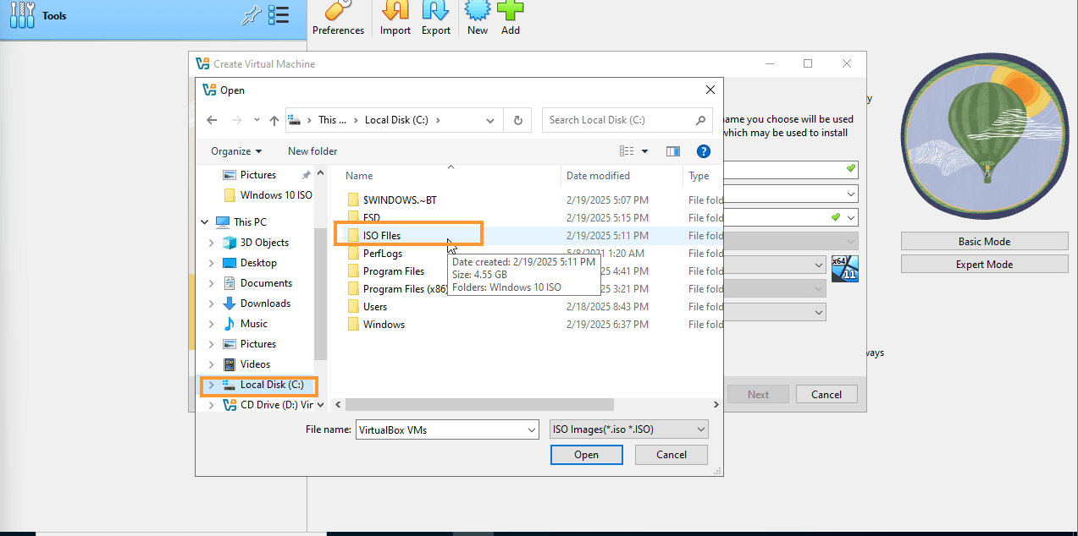Screen dimensions: 1078x536
Task: Expand the Downloads tree node
Action: coord(212,304)
